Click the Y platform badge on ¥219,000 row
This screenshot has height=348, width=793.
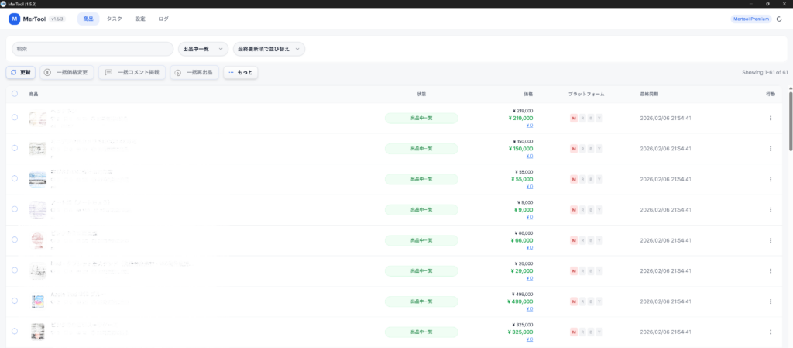point(599,118)
